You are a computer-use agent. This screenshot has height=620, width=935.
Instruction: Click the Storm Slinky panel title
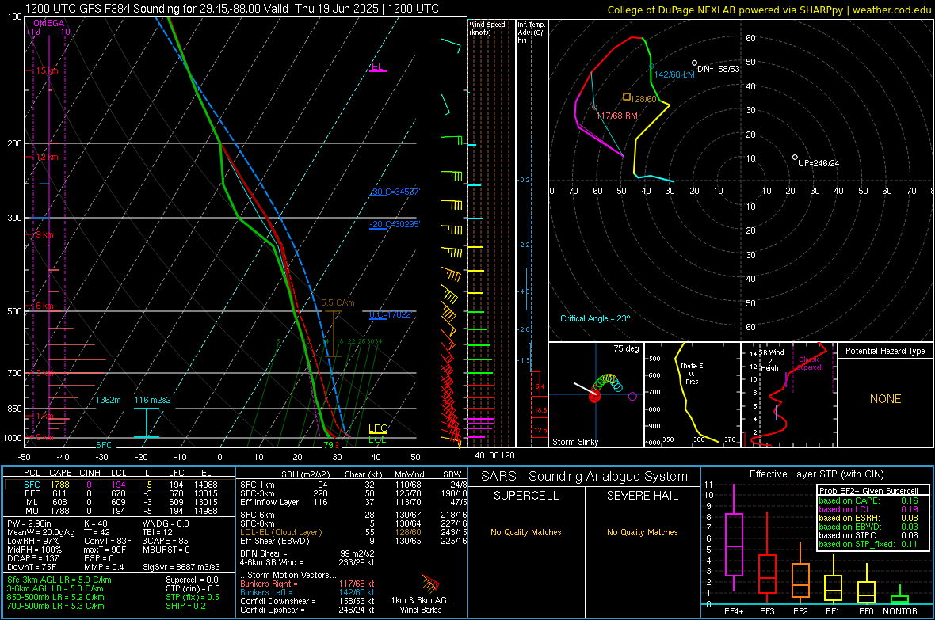tap(574, 442)
